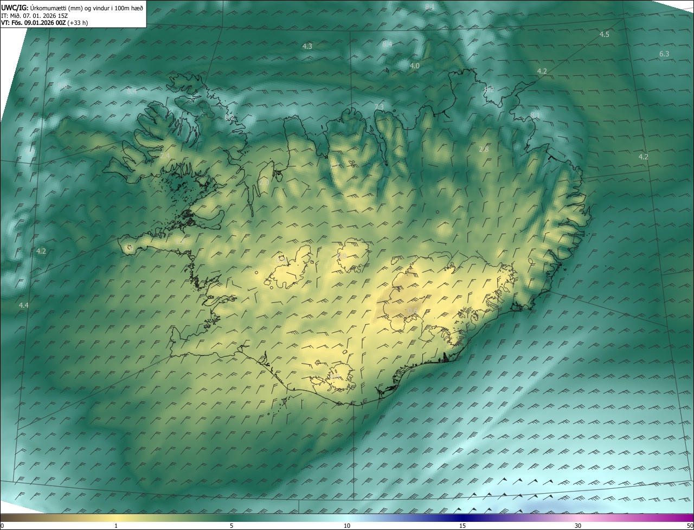
Task: Click the 7.3 value label on map
Action: 379,107
